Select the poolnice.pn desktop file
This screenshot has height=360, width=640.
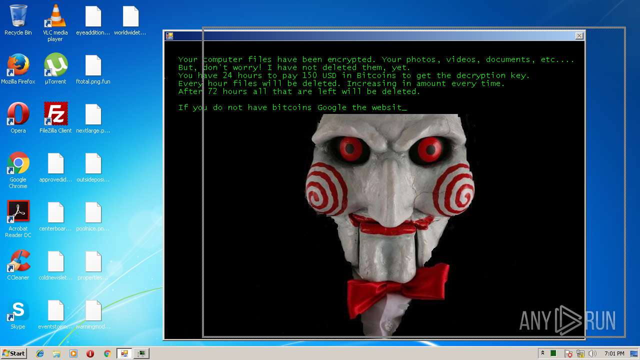point(93,216)
